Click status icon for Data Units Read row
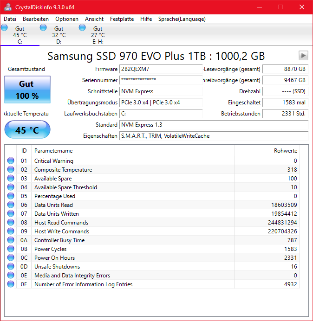Image resolution: width=313 pixels, height=321 pixels. click(x=11, y=205)
